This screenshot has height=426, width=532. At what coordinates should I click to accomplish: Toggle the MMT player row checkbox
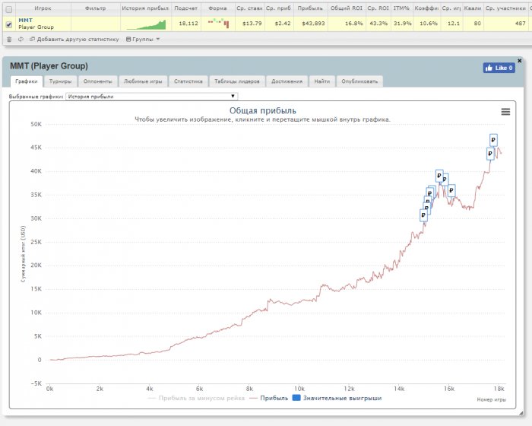point(8,24)
